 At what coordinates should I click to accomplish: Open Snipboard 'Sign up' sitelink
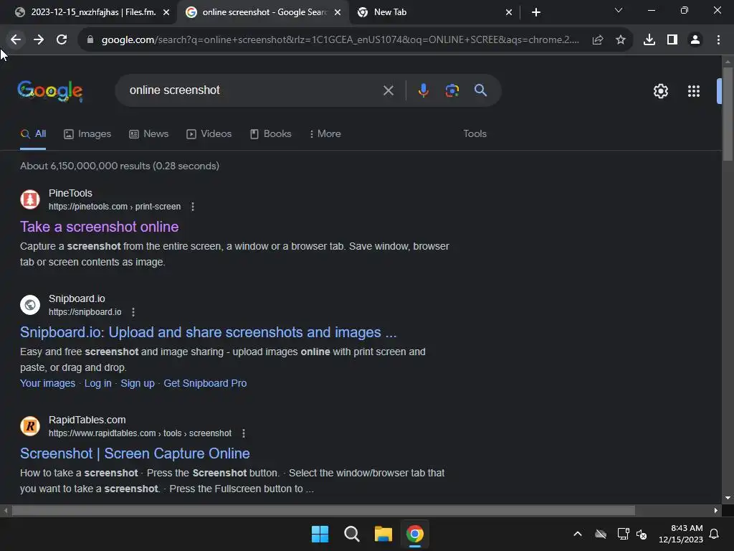point(138,383)
